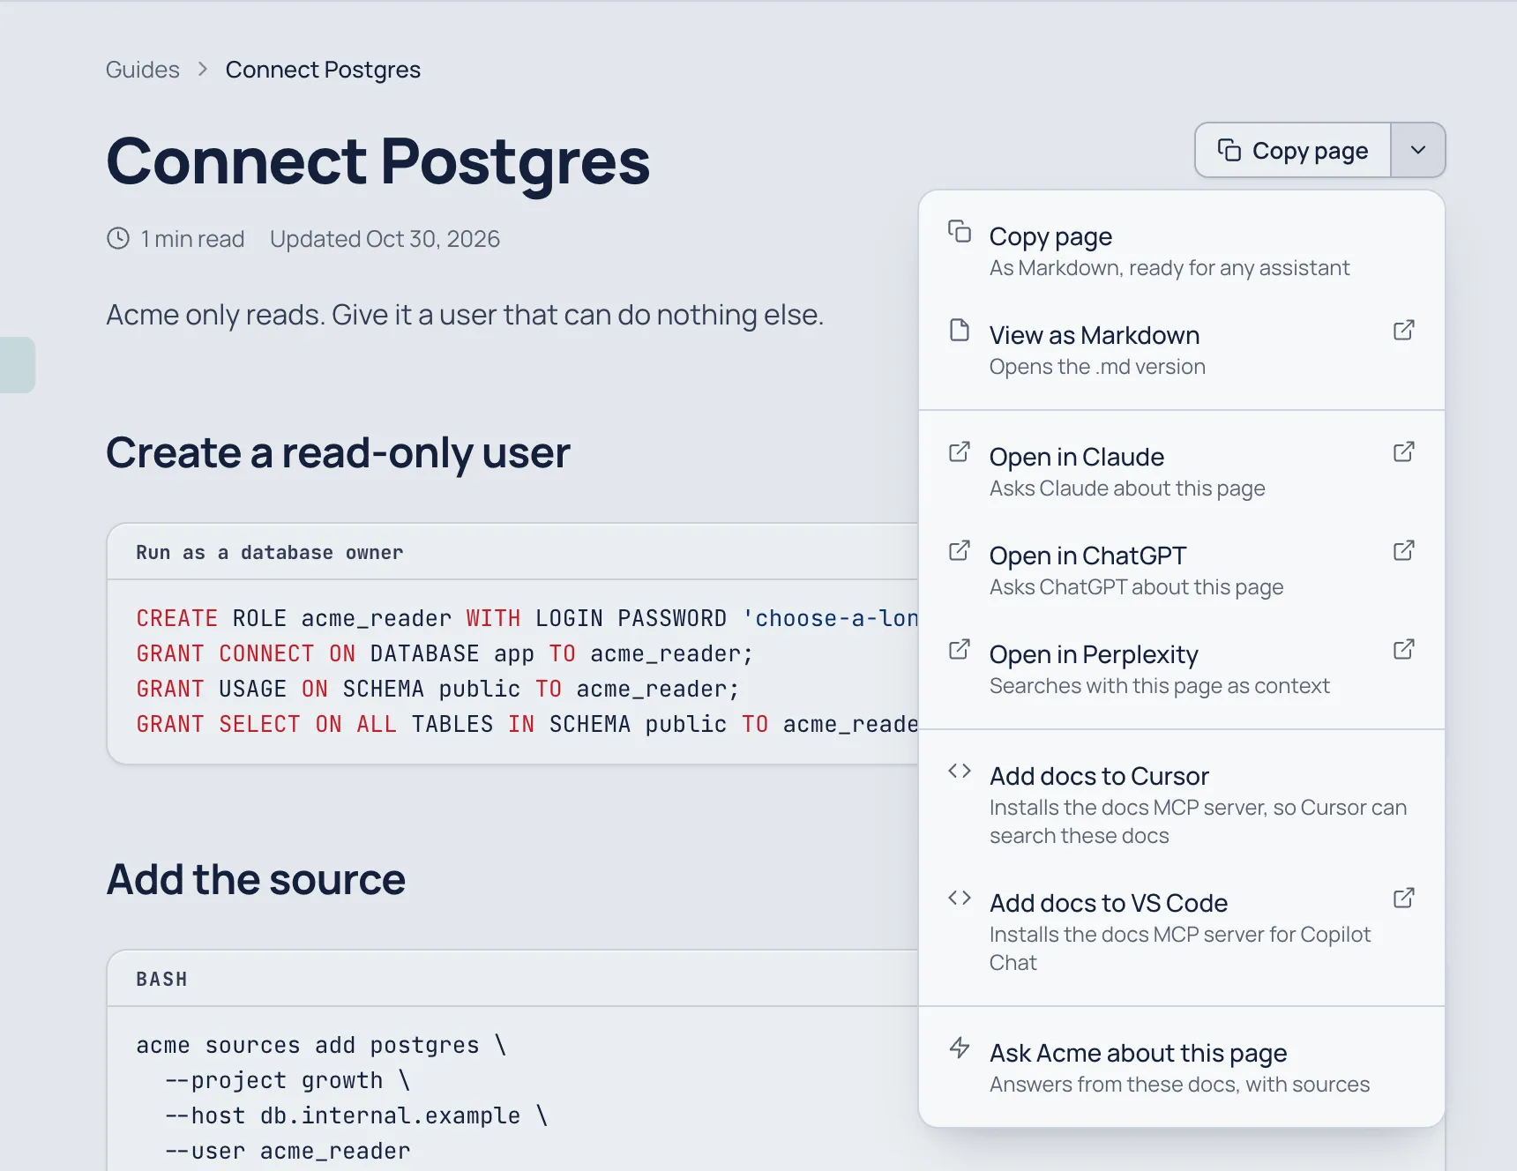Select Add docs to Cursor
Screen dimensions: 1517x1171
point(1182,805)
